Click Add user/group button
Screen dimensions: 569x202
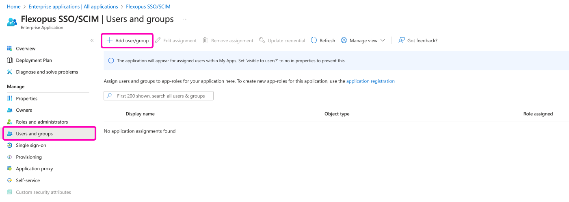(x=128, y=41)
